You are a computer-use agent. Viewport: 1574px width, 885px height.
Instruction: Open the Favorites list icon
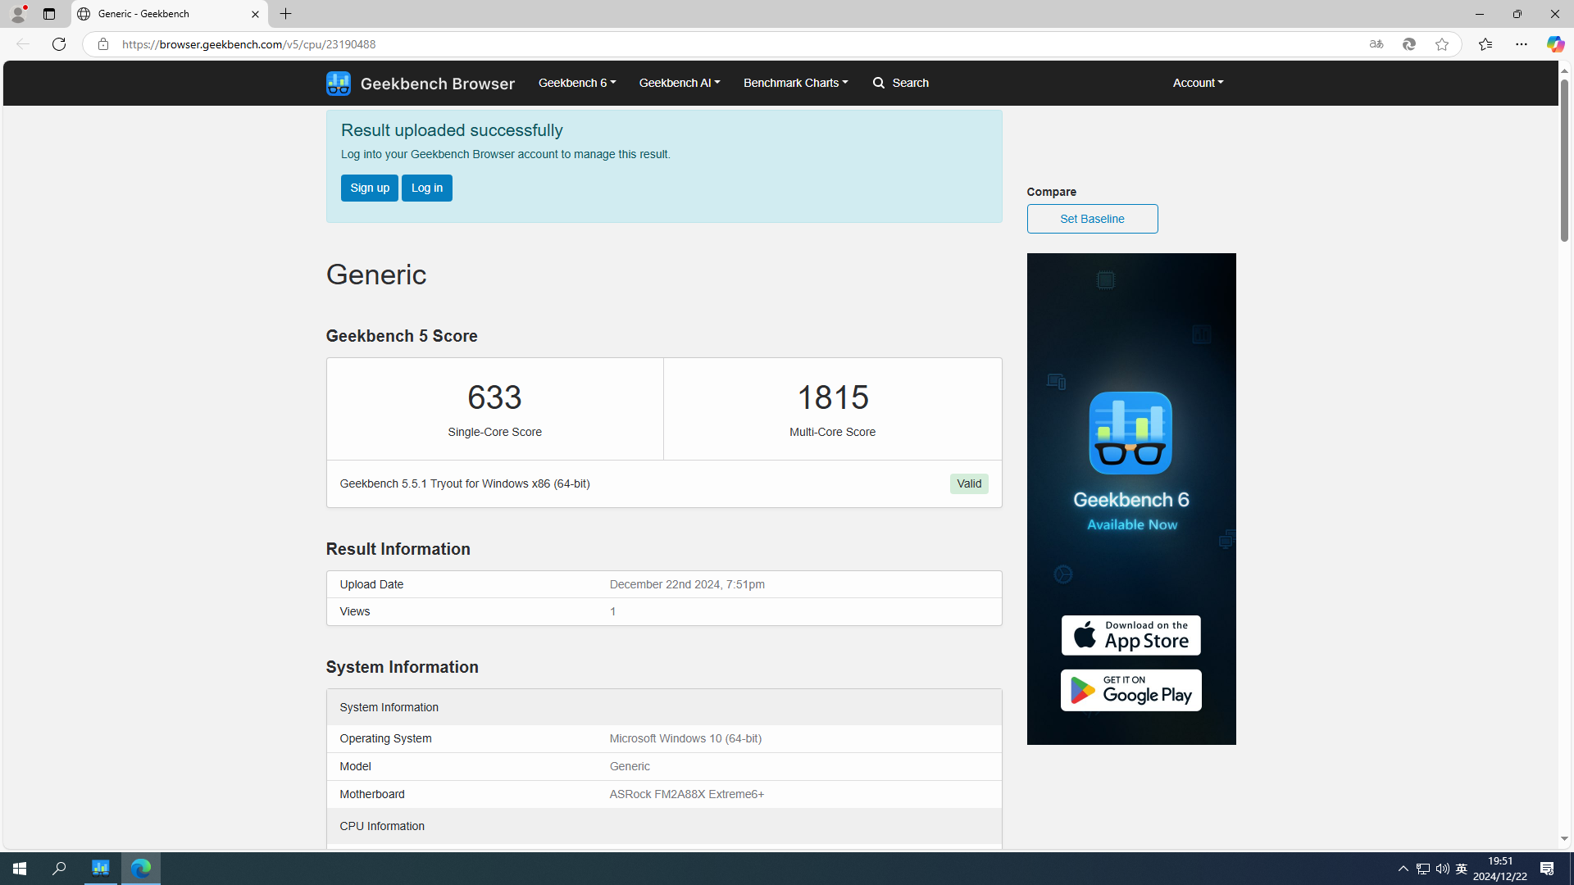pyautogui.click(x=1485, y=44)
